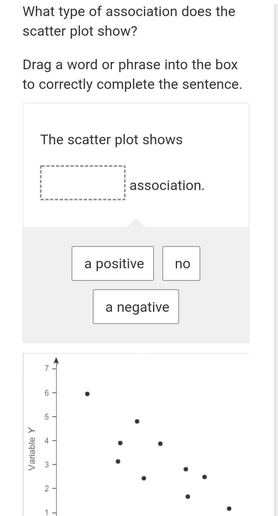Click the "Variable Y" axis label
Screen dimensions: 278x516
32,449
